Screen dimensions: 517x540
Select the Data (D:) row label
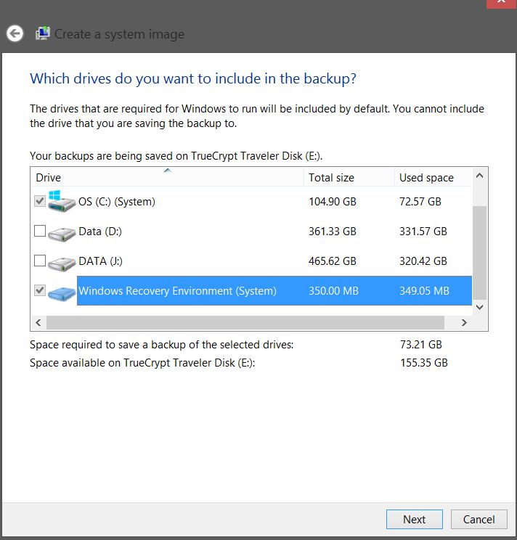tap(100, 232)
